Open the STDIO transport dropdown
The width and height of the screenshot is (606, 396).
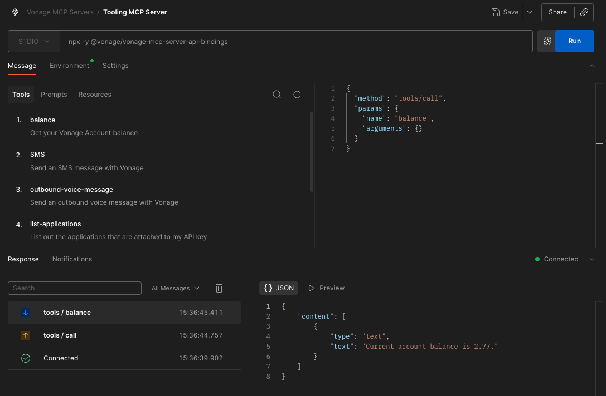(x=33, y=41)
